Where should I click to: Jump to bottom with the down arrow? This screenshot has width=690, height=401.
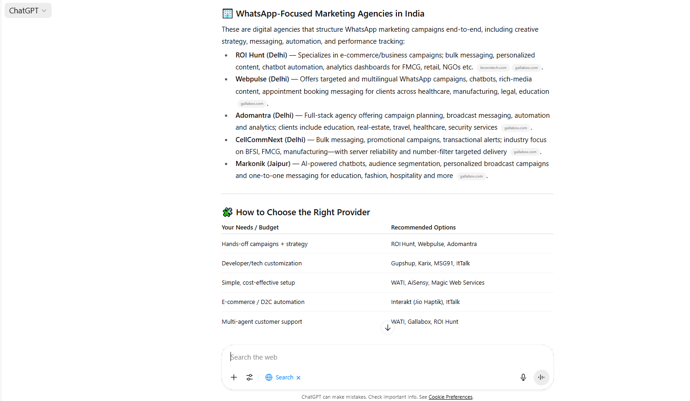pyautogui.click(x=388, y=327)
